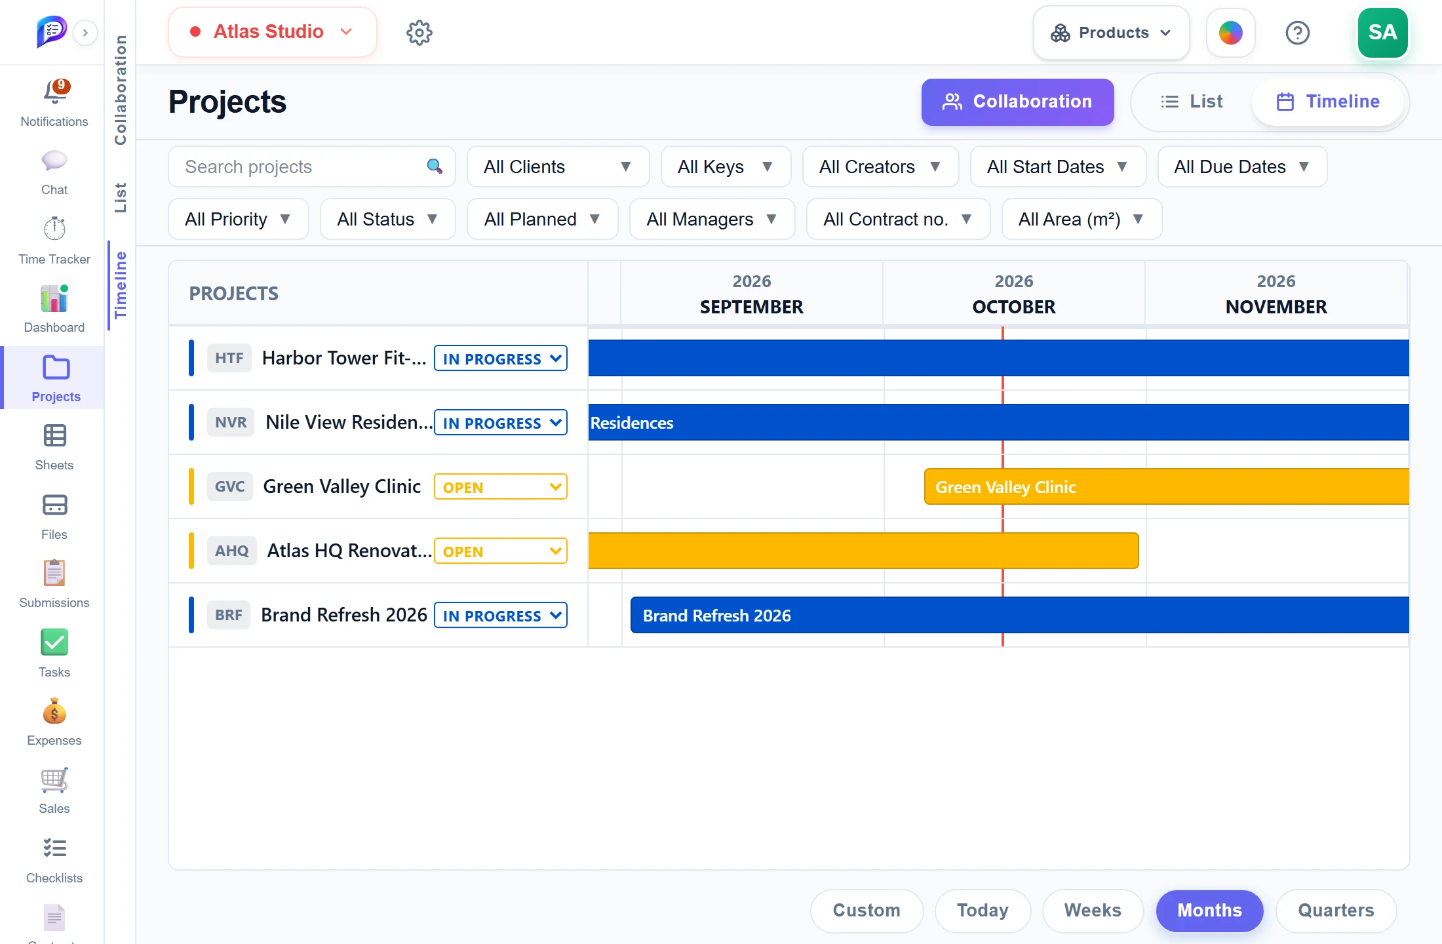This screenshot has height=944, width=1442.
Task: Expand the All Status filter
Action: click(387, 219)
